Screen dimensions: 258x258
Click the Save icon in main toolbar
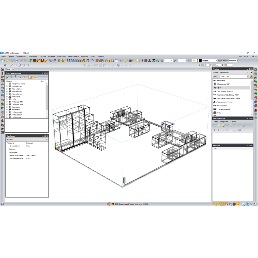click(x=13, y=61)
